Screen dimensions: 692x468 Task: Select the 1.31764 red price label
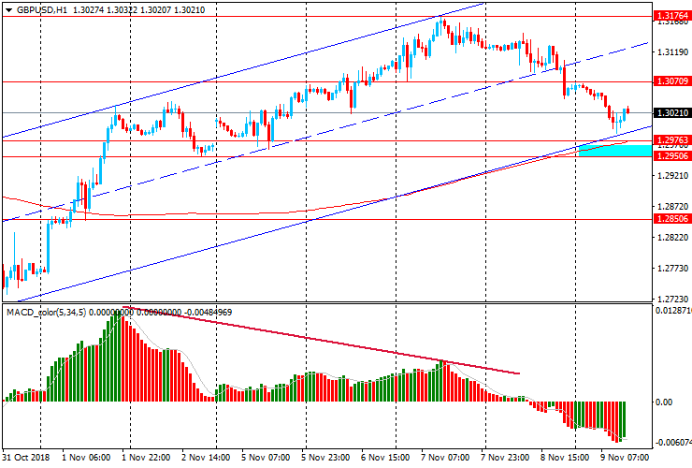672,16
